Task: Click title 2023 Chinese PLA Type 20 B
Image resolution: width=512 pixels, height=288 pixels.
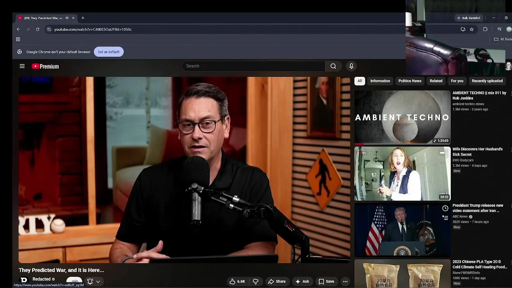Action: 480,264
